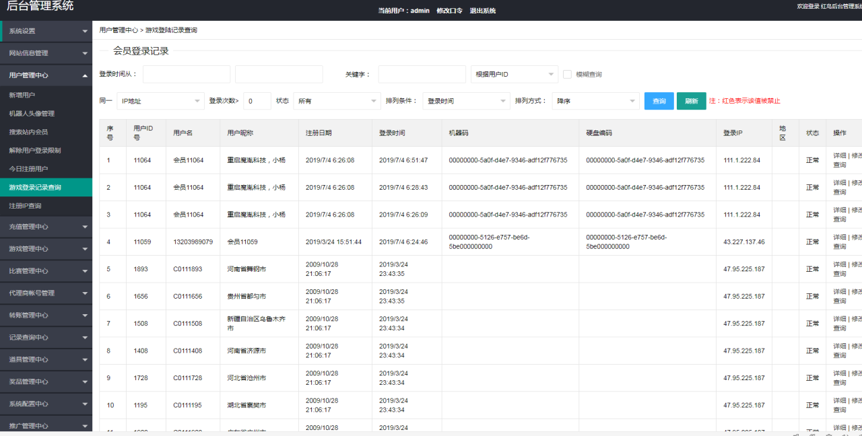The image size is (862, 436).
Task: Click the green 刷新 button
Action: [691, 101]
